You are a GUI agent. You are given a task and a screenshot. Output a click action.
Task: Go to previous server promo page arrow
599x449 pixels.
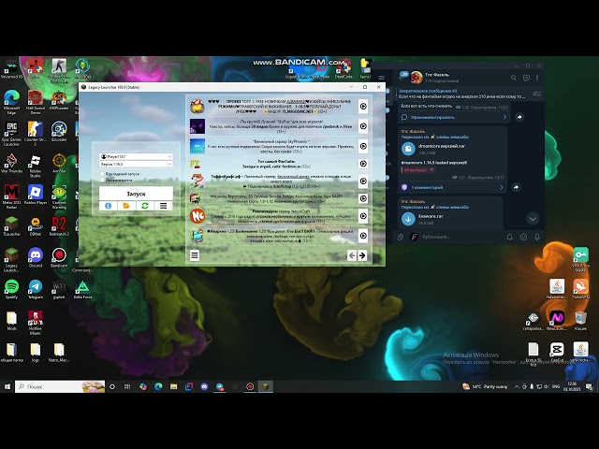[x=352, y=255]
